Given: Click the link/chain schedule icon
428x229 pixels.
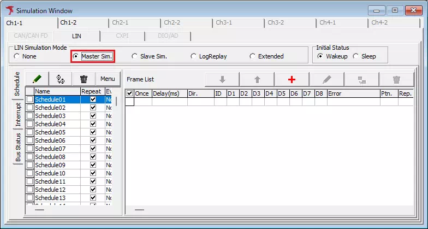Looking at the screenshot, I should click(61, 79).
